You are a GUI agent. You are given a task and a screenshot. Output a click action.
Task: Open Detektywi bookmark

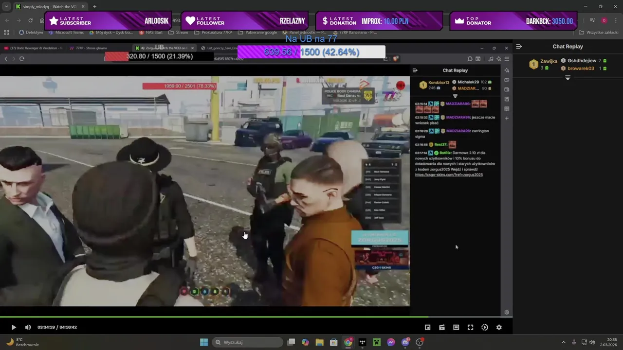pyautogui.click(x=31, y=33)
